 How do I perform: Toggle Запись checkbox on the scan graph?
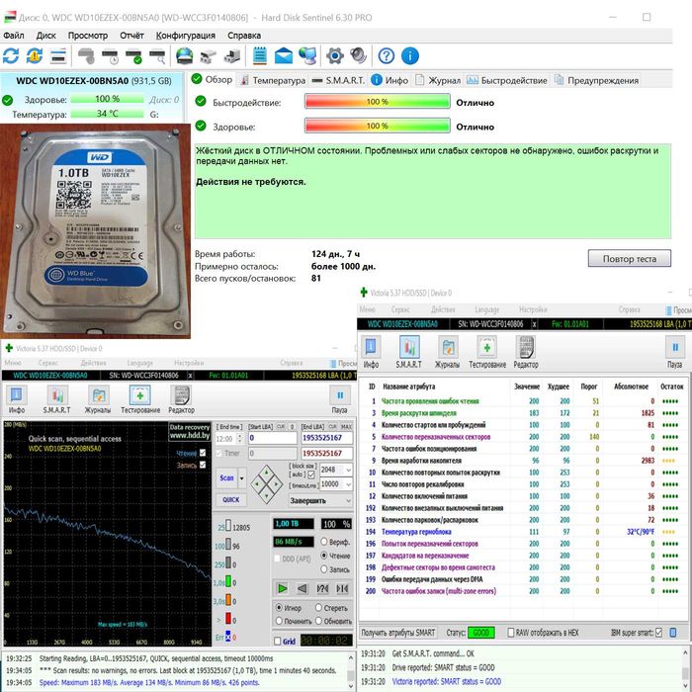[203, 465]
